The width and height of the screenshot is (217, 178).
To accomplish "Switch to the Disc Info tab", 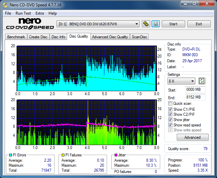I will pyautogui.click(x=58, y=37).
